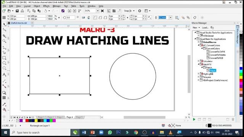Screen dimensions: 244x137
Task: Open the Effects menu
Action: pyautogui.click(x=46, y=6)
